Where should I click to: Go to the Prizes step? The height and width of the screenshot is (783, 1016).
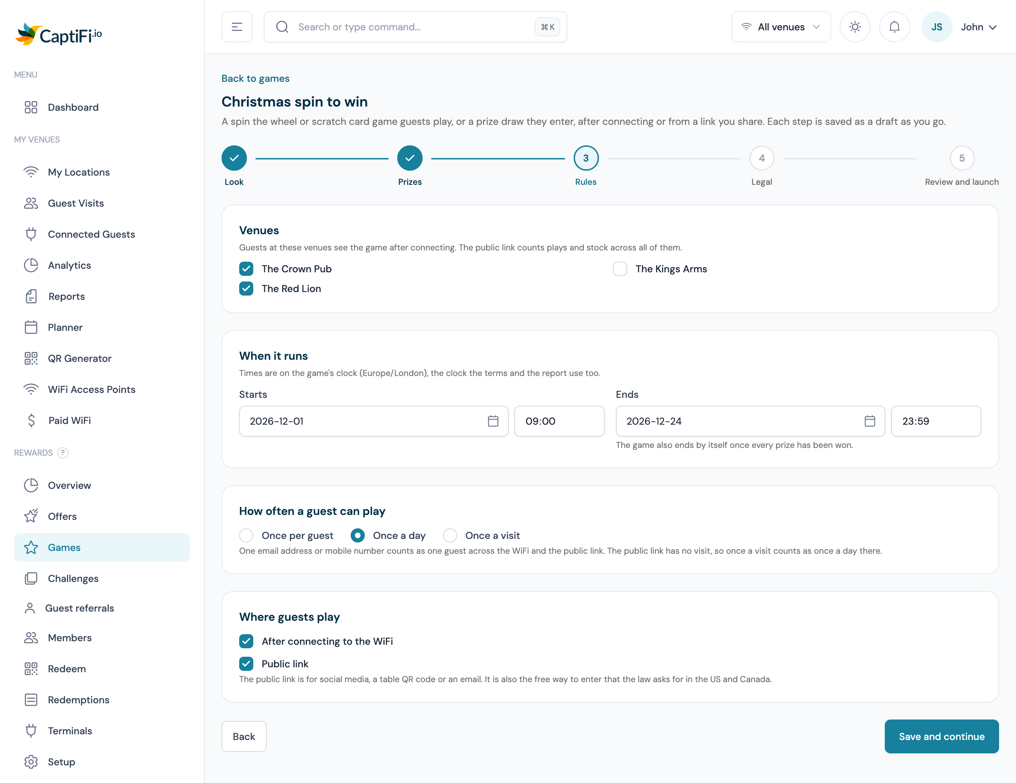click(409, 158)
